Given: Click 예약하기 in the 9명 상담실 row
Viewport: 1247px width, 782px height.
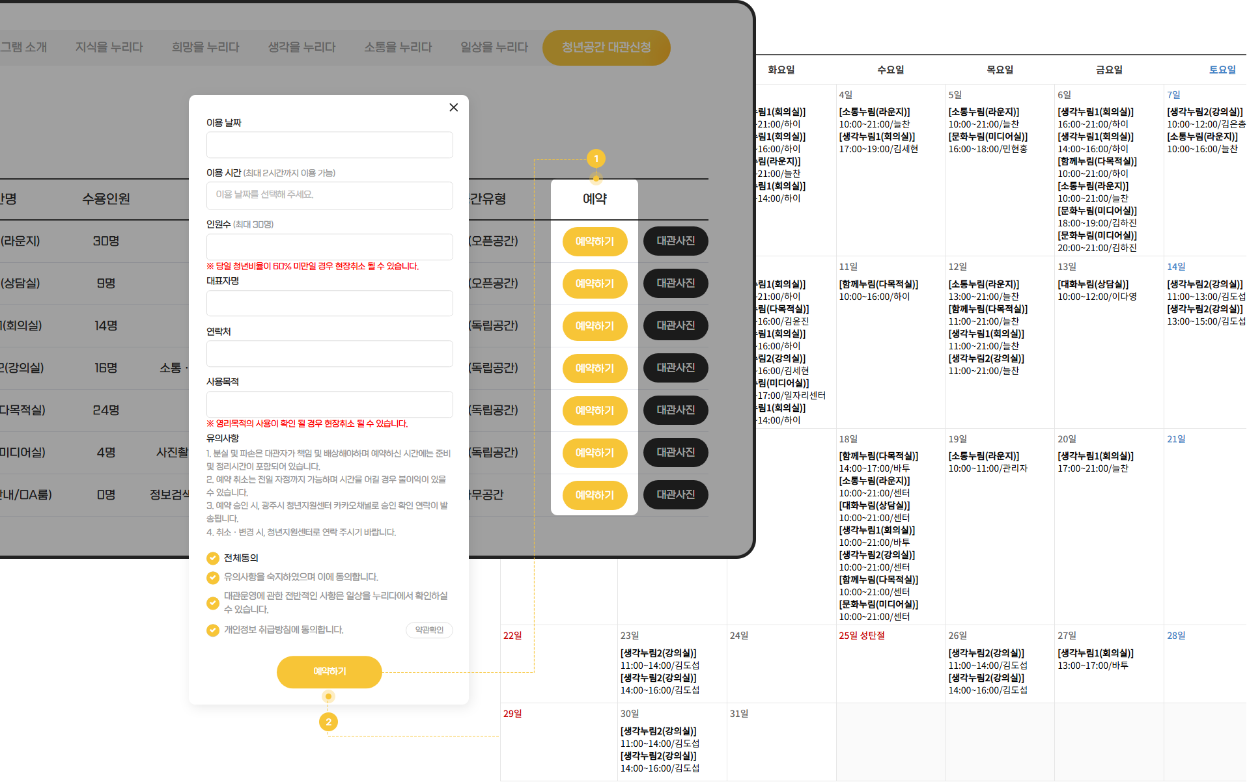Looking at the screenshot, I should (595, 284).
